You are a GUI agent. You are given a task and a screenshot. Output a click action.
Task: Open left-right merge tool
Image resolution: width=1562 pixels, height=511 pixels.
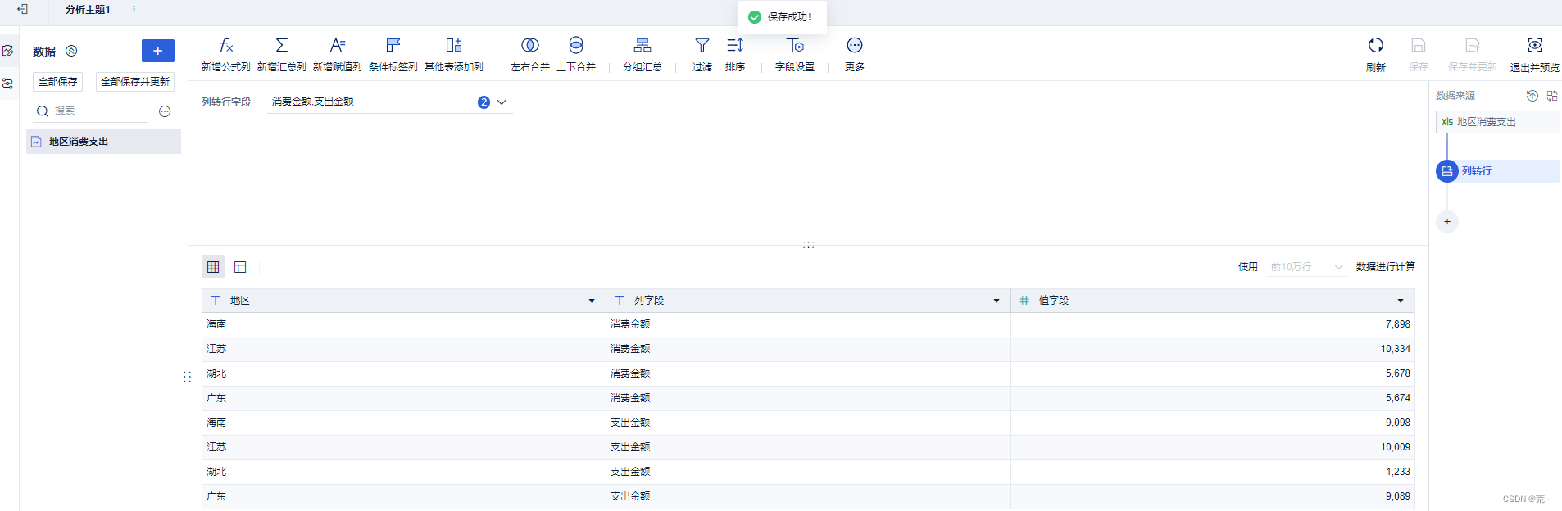(x=530, y=54)
